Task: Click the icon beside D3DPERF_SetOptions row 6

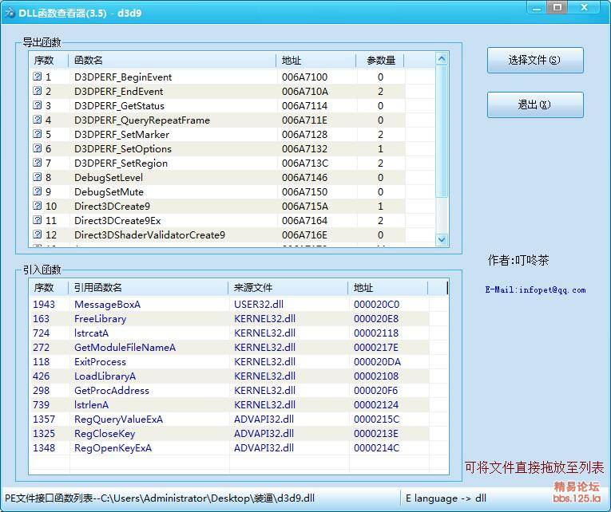Action: click(38, 148)
